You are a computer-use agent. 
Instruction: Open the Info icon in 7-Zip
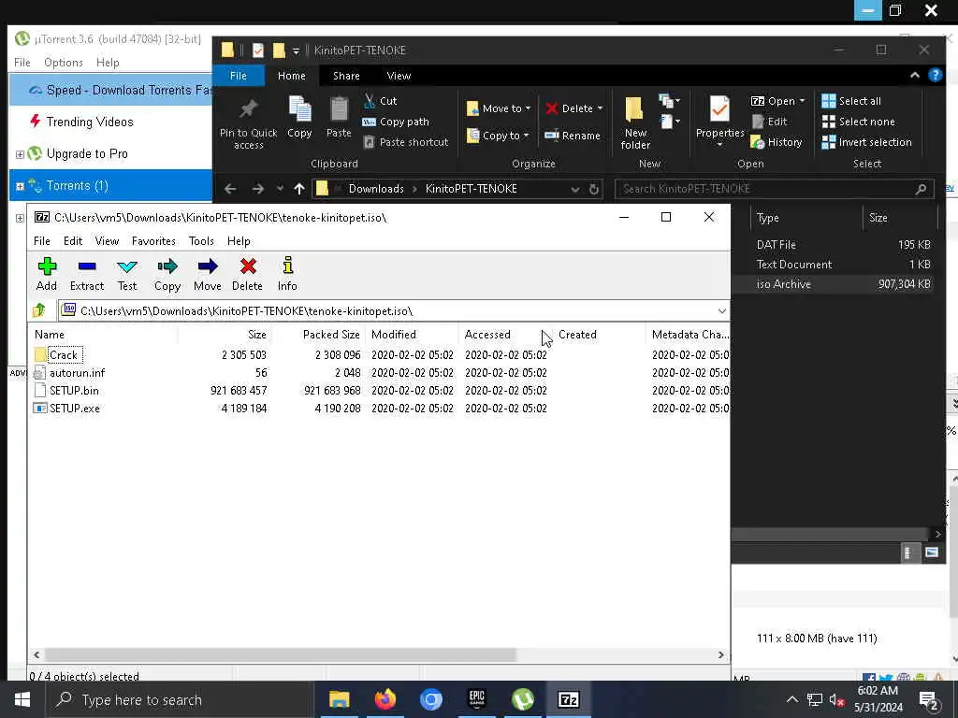pyautogui.click(x=287, y=274)
